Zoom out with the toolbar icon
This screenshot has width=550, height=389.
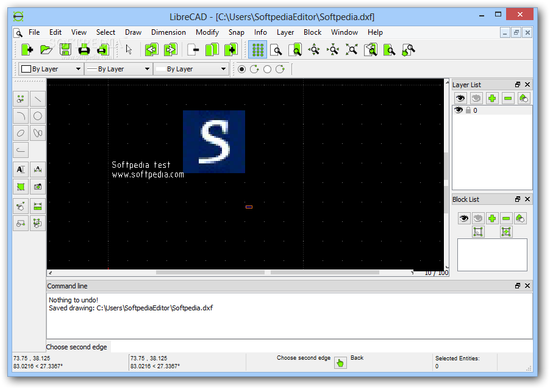(333, 50)
